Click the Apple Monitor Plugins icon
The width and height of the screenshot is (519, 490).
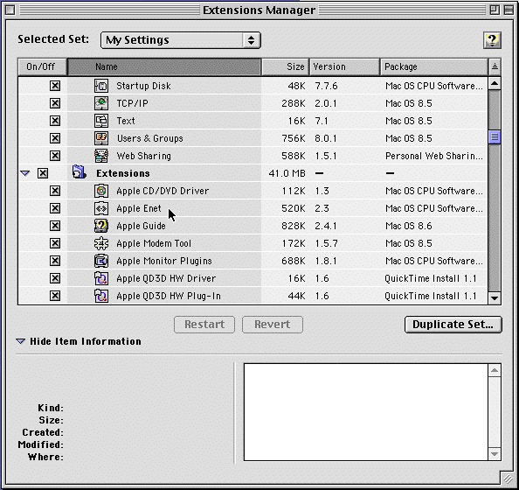tap(101, 261)
